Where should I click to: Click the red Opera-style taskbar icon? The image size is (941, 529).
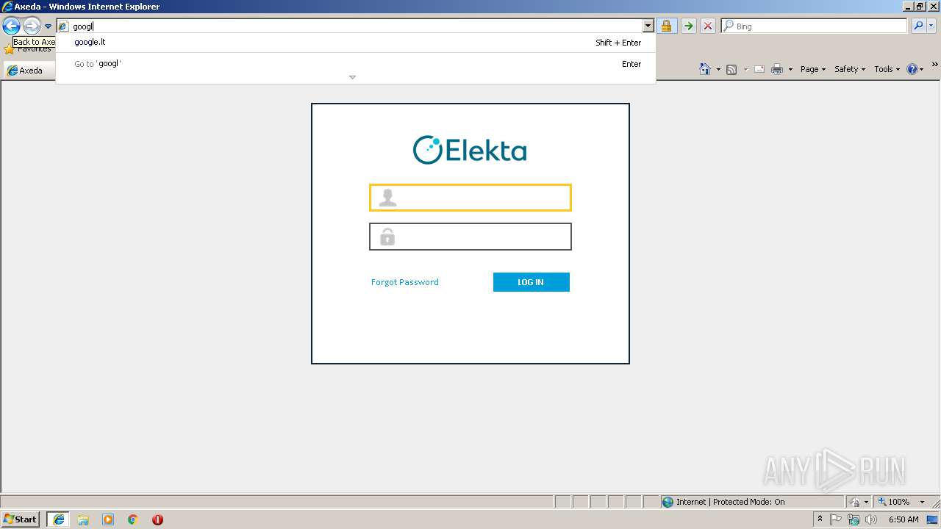(x=157, y=519)
